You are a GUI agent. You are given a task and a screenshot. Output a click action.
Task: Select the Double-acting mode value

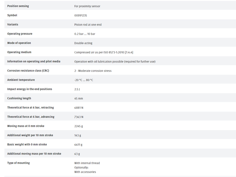coord(83,43)
